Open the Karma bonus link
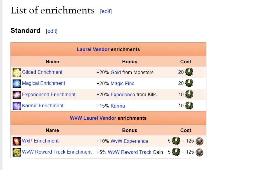Screen dimensions: 267x170 118,106
